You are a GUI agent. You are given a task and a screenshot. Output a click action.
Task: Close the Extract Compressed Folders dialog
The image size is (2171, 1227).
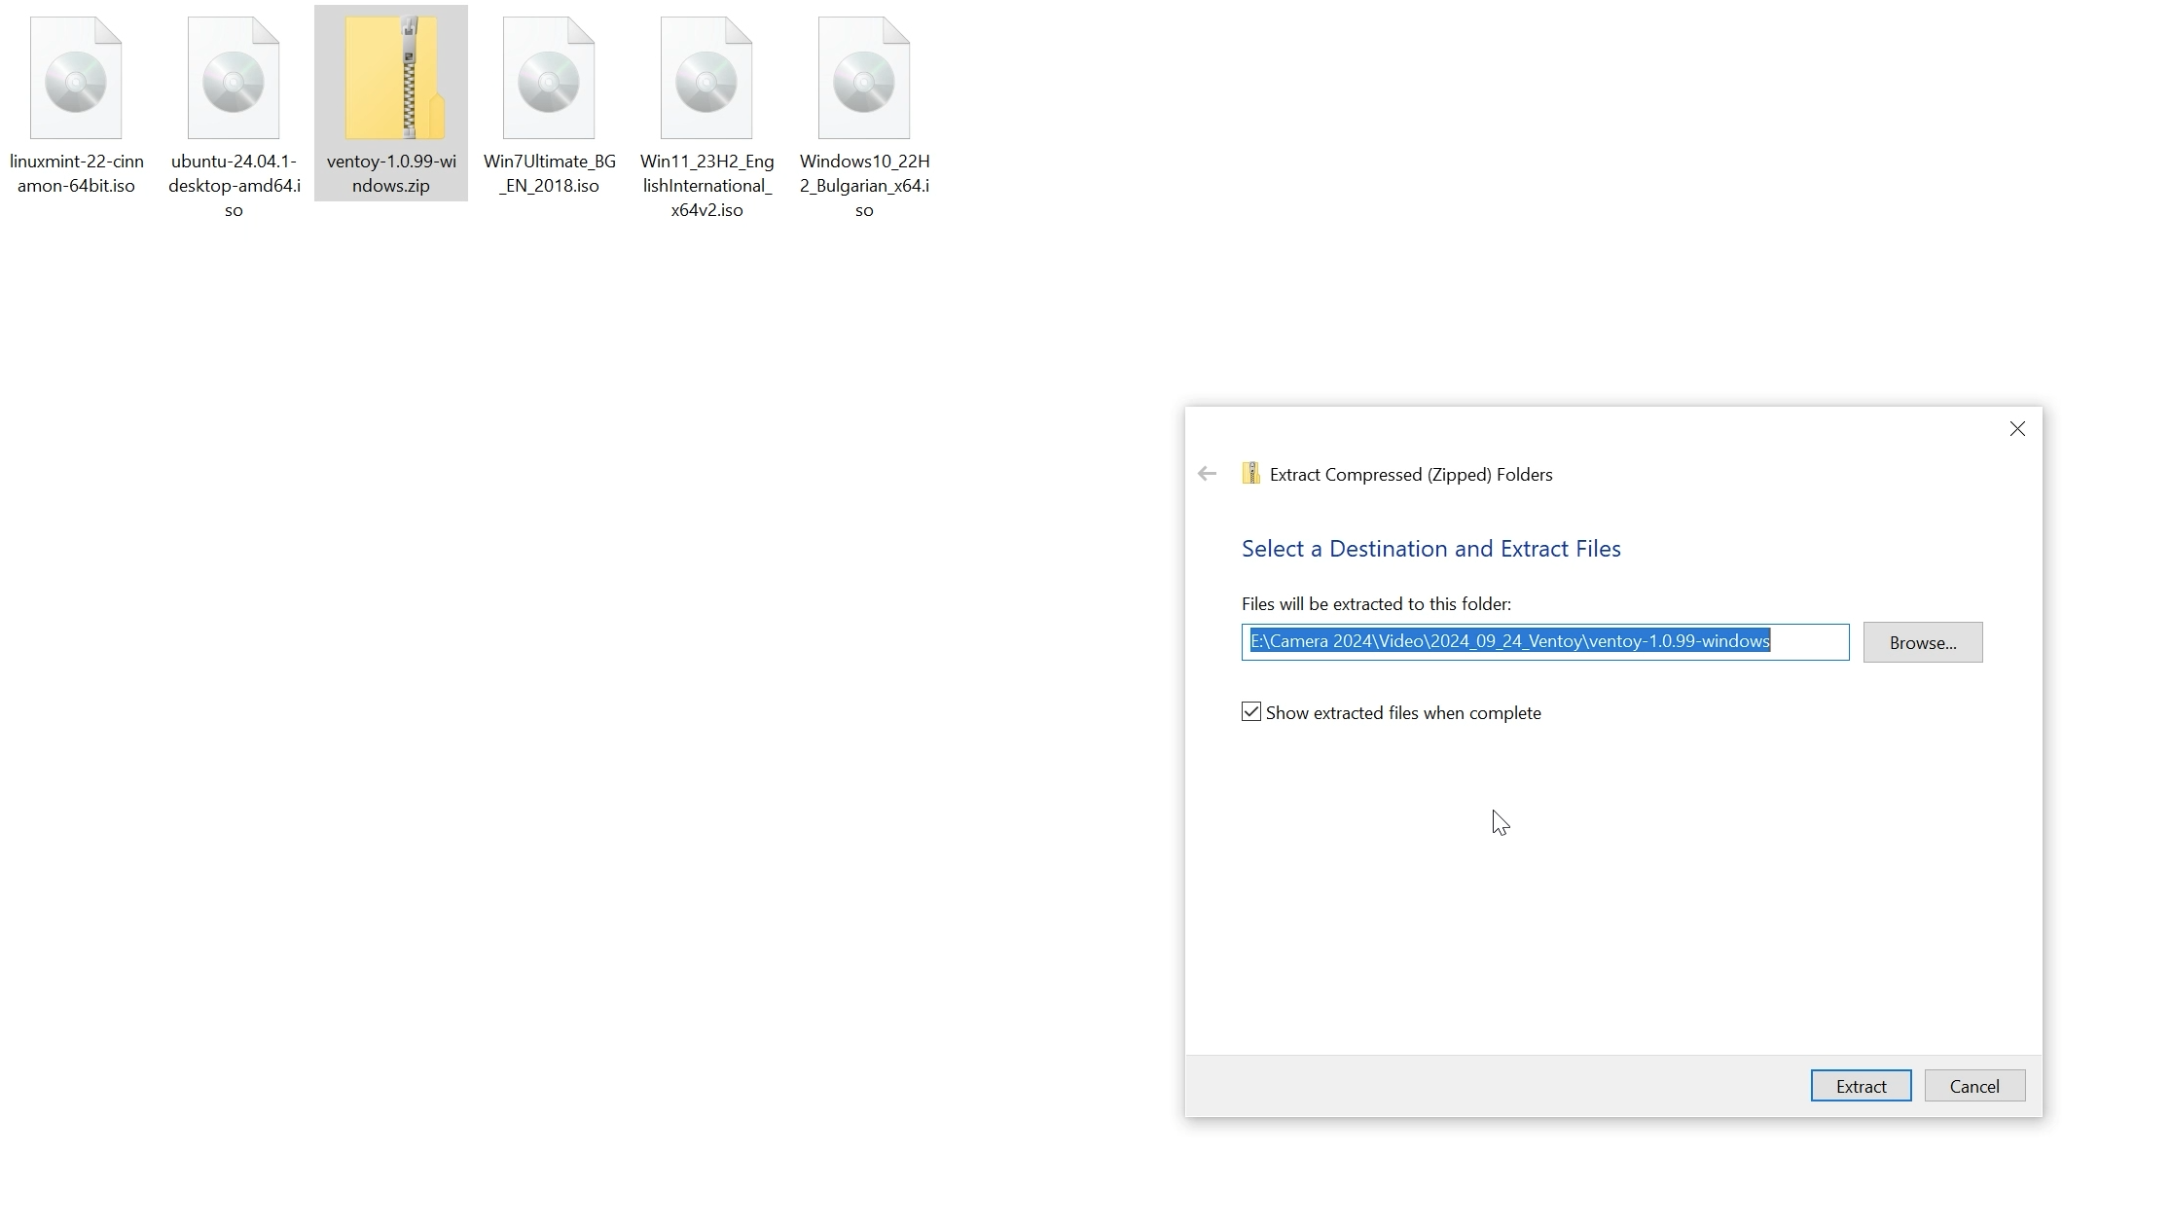(2017, 429)
